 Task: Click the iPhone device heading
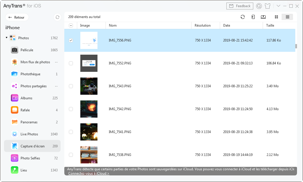pyautogui.click(x=13, y=28)
